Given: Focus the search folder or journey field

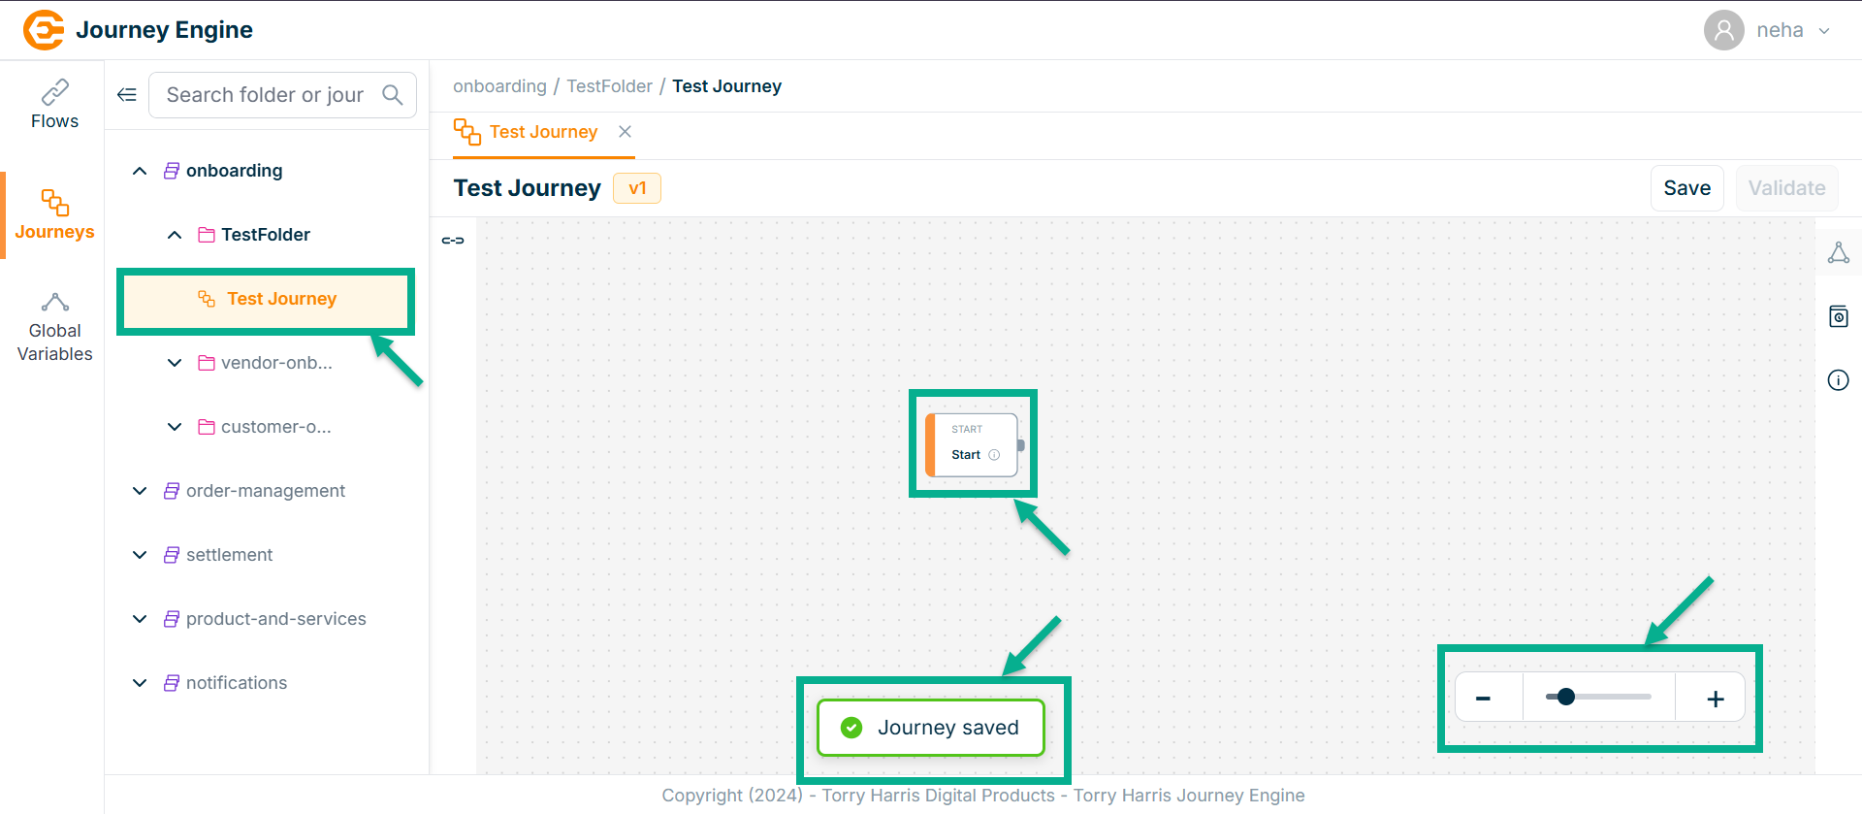Looking at the screenshot, I should coord(265,95).
